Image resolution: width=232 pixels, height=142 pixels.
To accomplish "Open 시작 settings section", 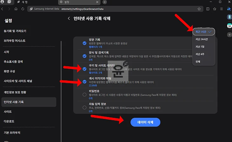I will pyautogui.click(x=6, y=52).
